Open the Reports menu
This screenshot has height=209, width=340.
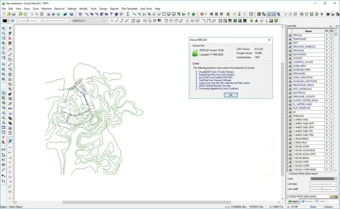(114, 9)
